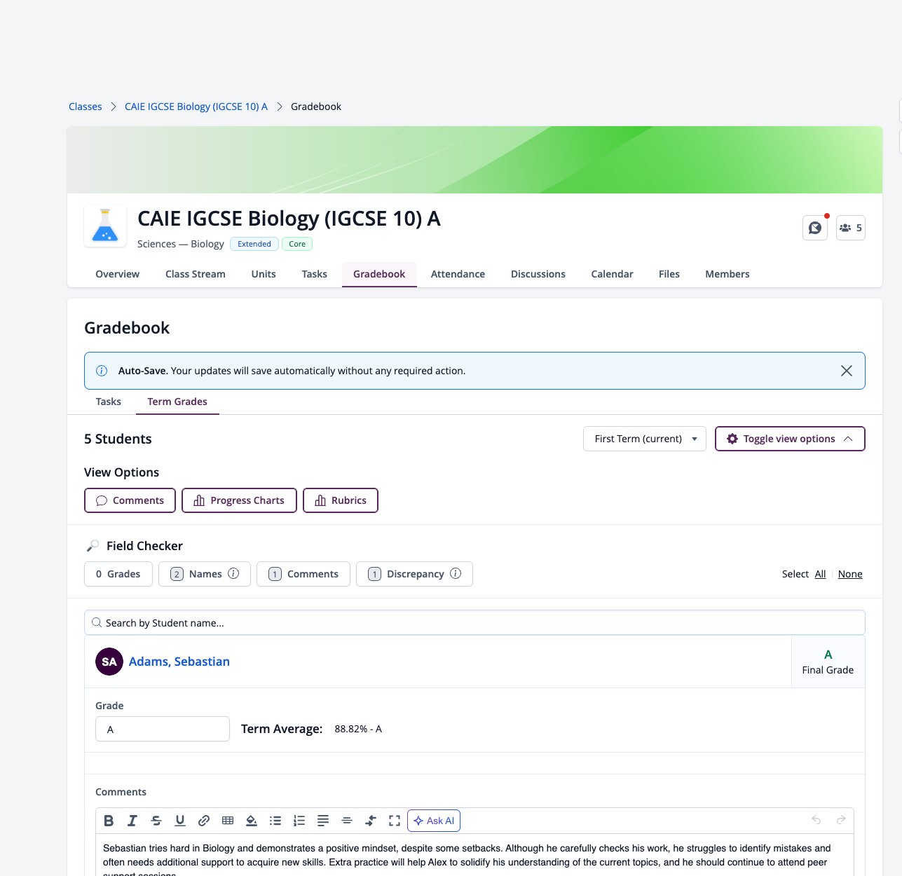Open the Calendar tab

(612, 274)
